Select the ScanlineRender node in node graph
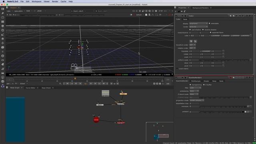The height and width of the screenshot is (144, 256). [121, 123]
